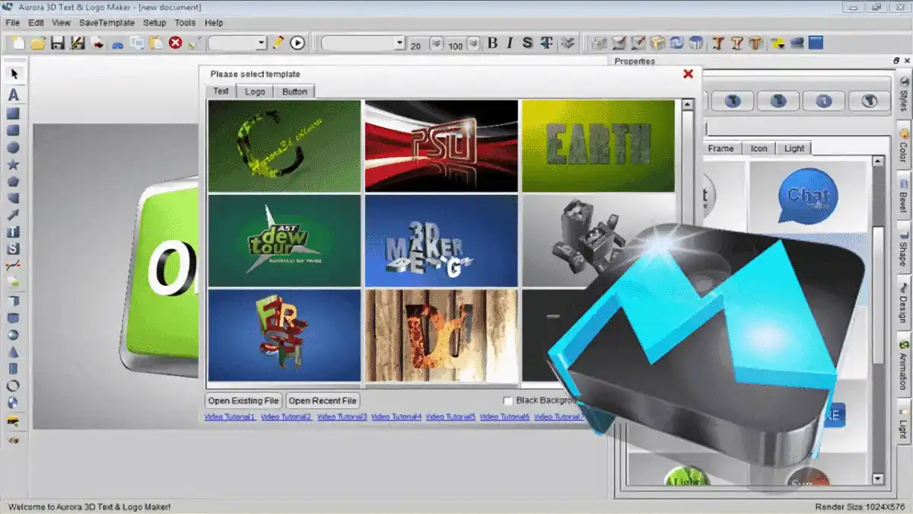The image size is (913, 514).
Task: Expand the 100 value dropdown arrow
Action: pyautogui.click(x=473, y=43)
